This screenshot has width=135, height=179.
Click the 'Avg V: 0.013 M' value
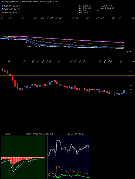coord(106,6)
